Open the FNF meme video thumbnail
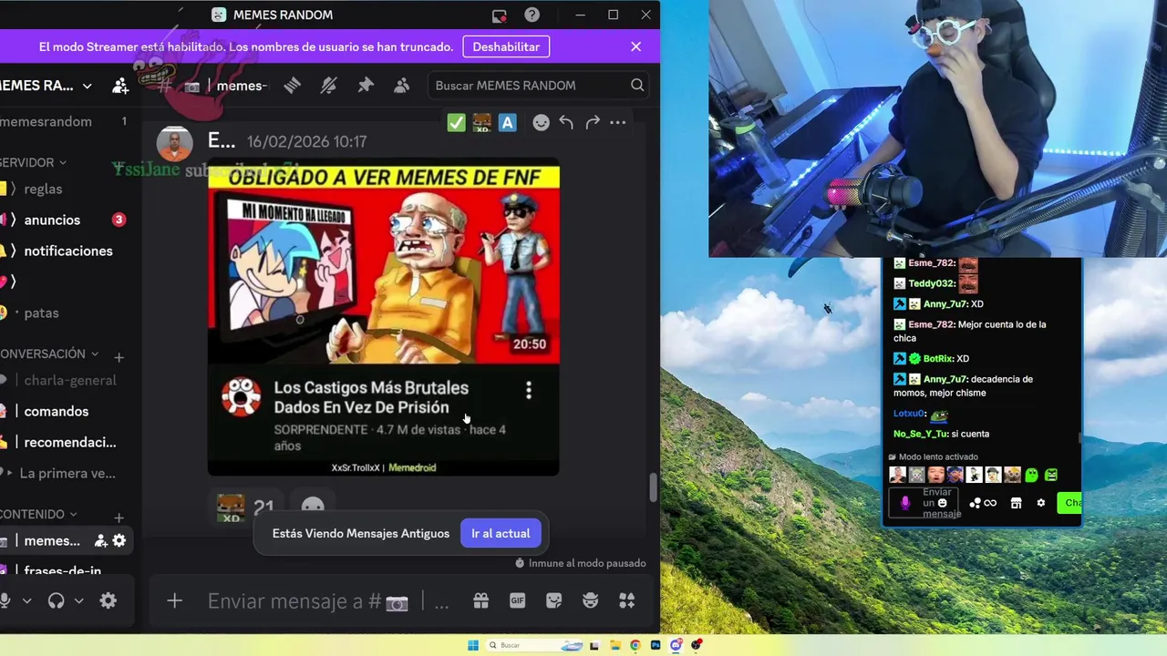 (384, 264)
